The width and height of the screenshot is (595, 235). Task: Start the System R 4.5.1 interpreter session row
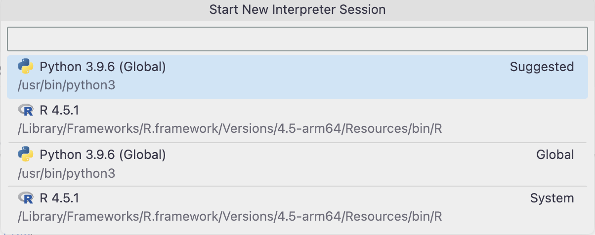[x=297, y=207]
